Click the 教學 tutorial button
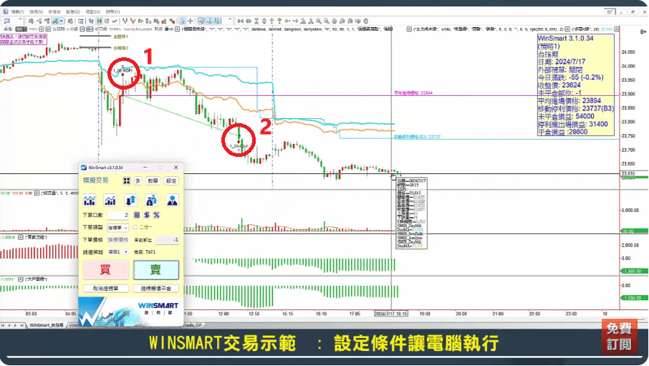This screenshot has height=366, width=649. [153, 181]
